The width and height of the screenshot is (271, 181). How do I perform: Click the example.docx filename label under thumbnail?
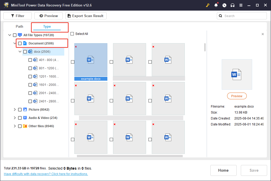[x=91, y=79]
